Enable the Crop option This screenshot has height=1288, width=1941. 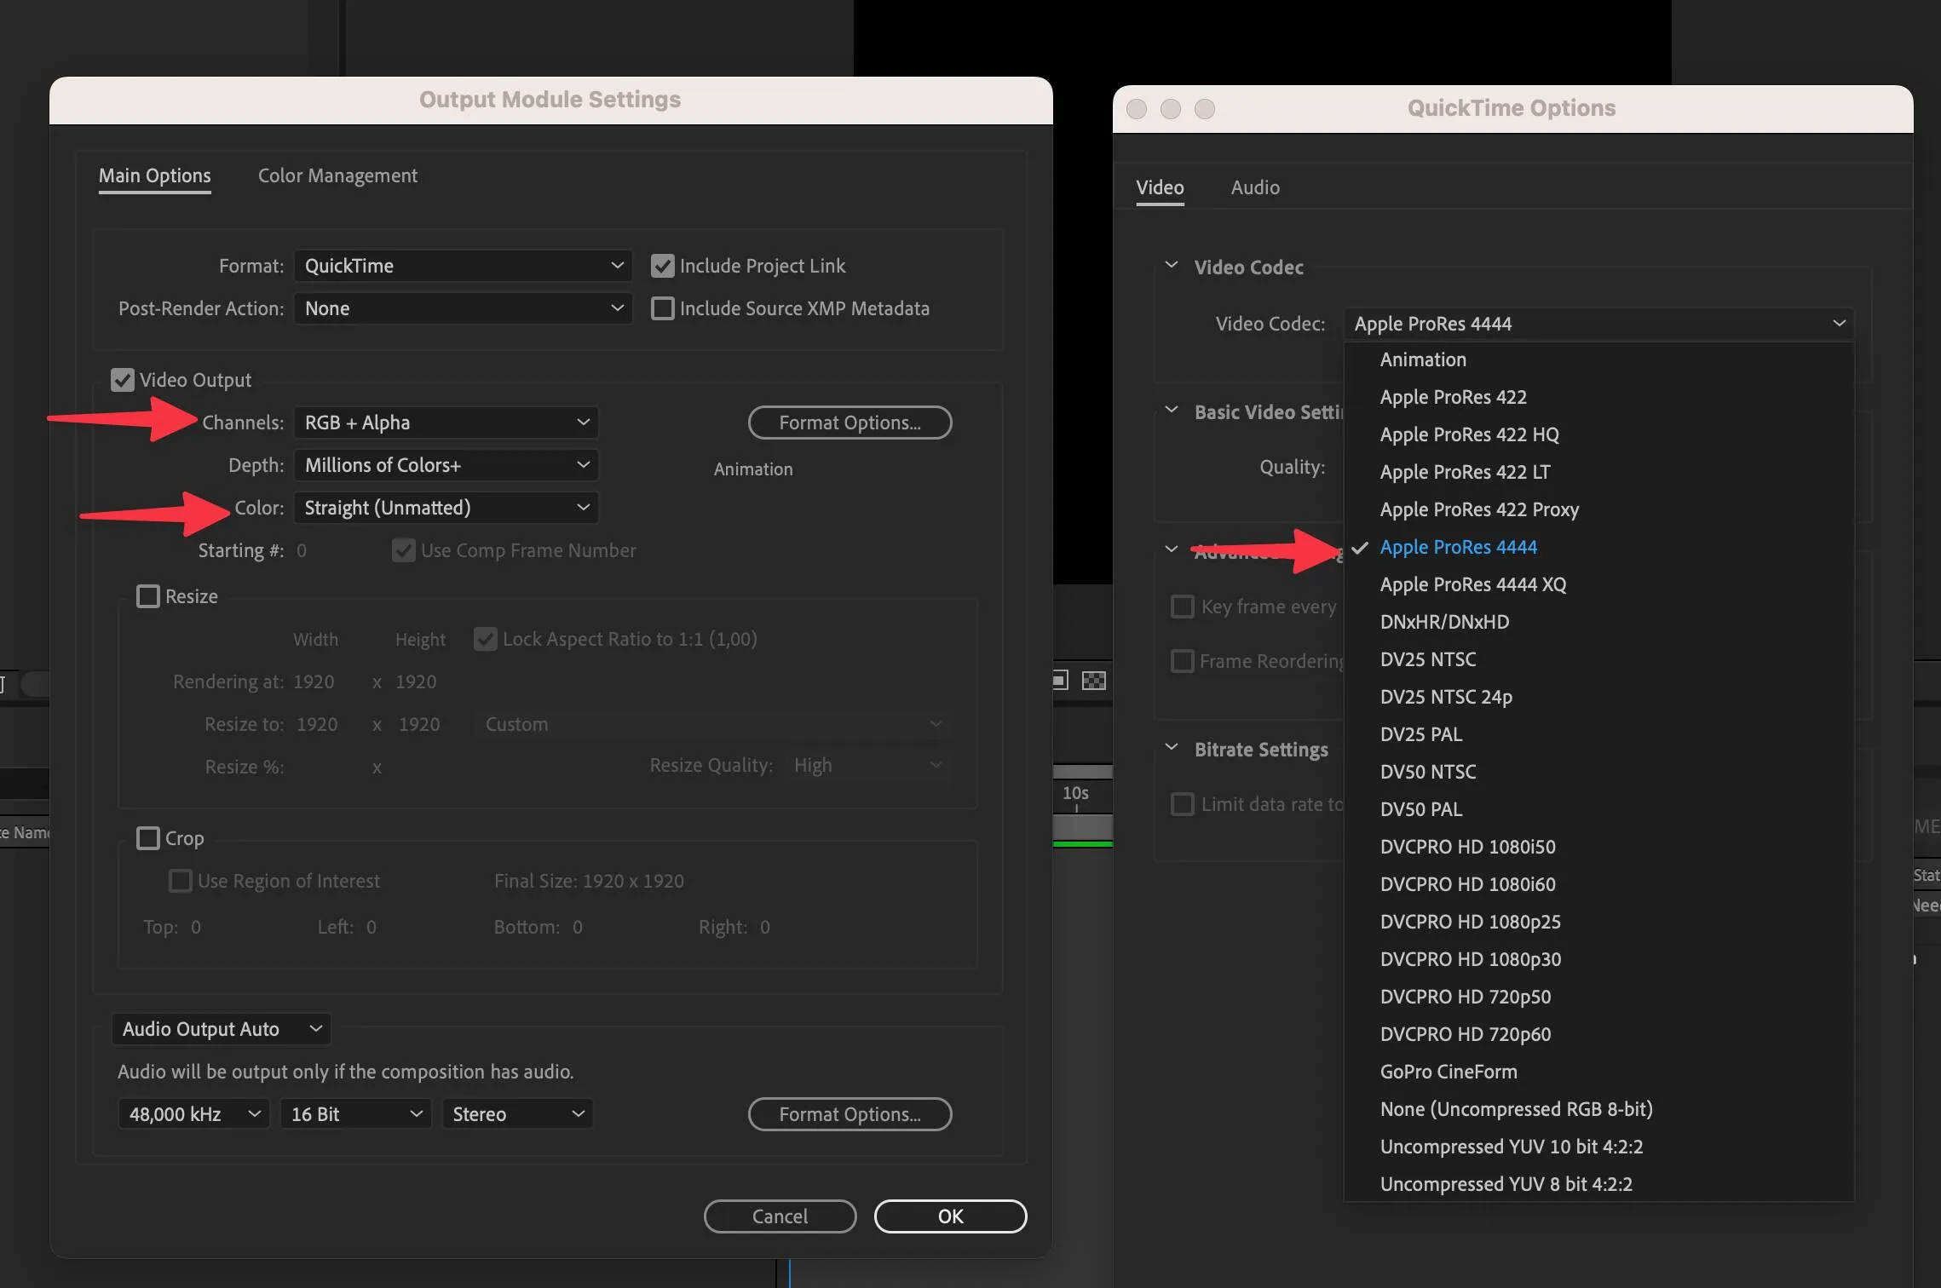tap(149, 838)
